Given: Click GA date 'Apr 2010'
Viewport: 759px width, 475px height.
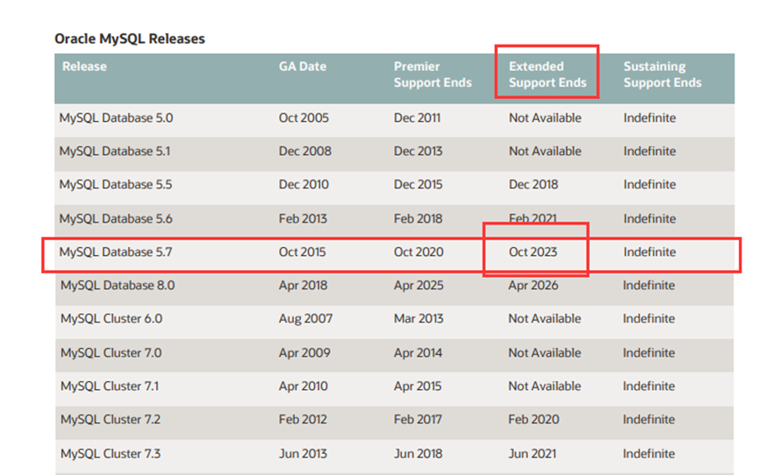Looking at the screenshot, I should pyautogui.click(x=304, y=387).
